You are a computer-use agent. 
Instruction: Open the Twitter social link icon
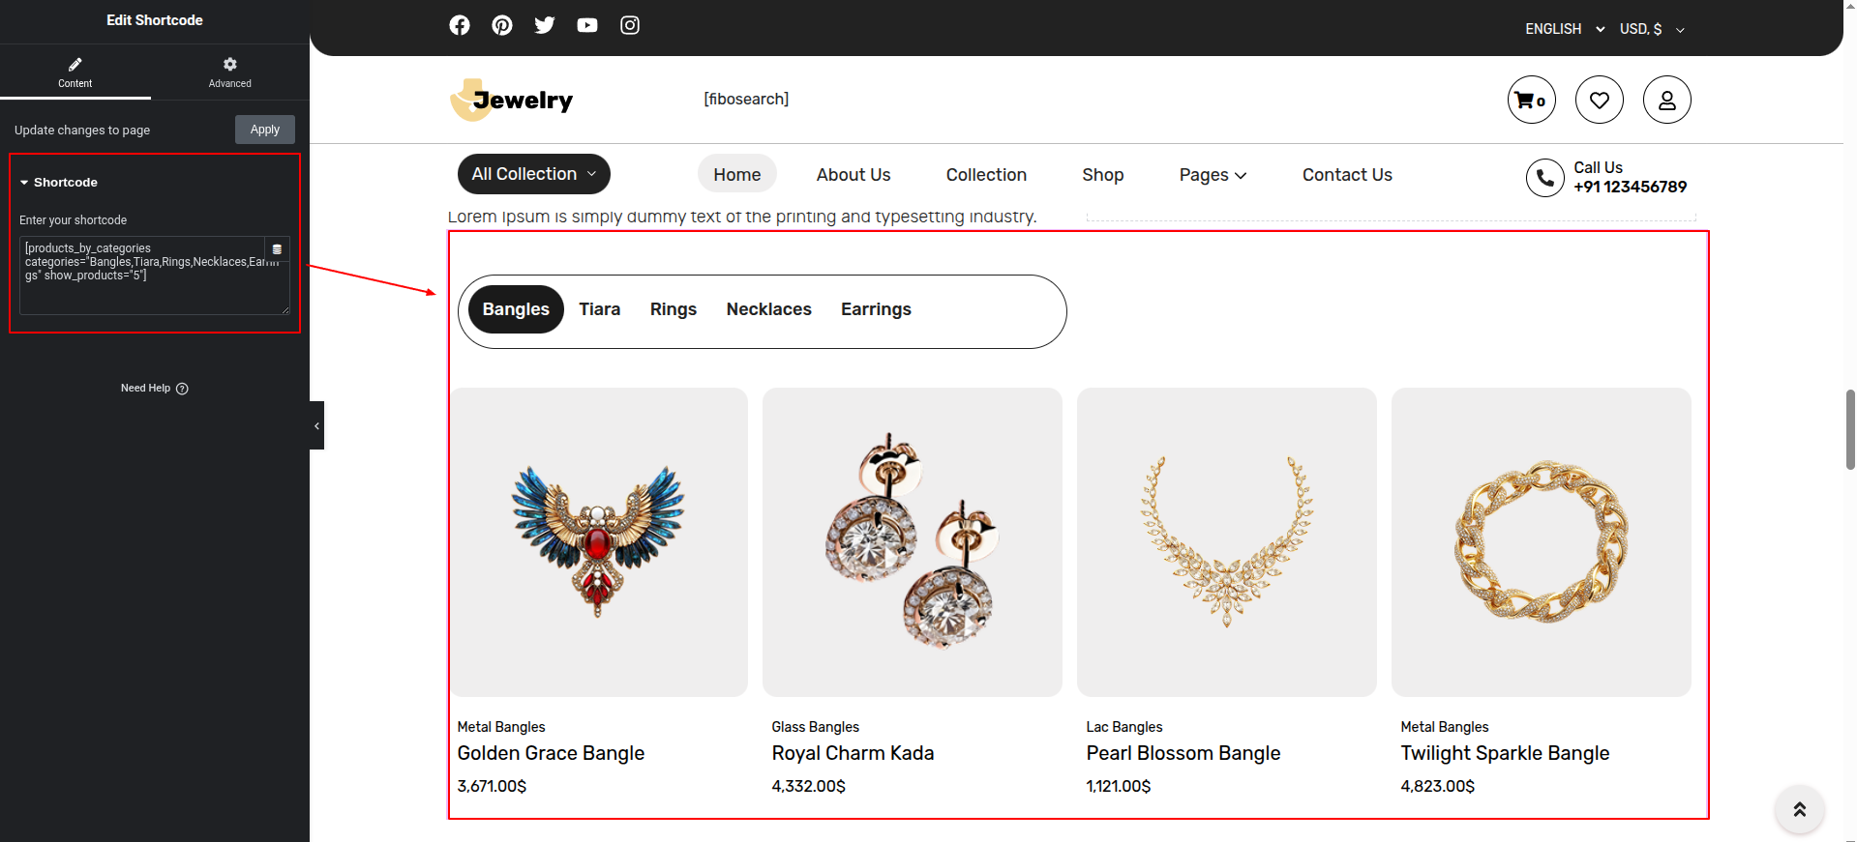click(545, 25)
